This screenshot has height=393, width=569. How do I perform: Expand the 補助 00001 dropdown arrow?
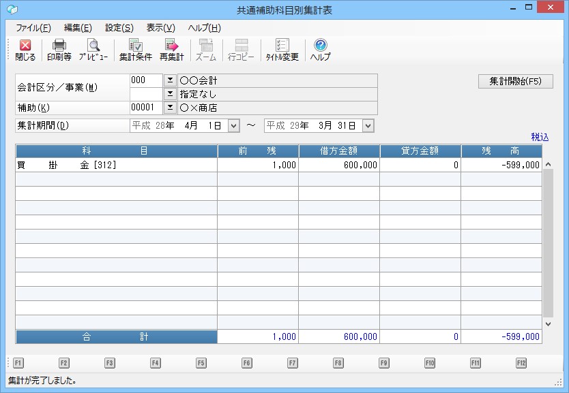tap(171, 108)
